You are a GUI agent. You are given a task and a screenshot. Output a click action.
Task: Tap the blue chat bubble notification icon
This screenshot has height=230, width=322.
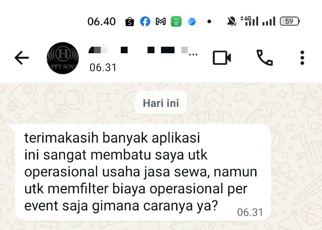[192, 22]
